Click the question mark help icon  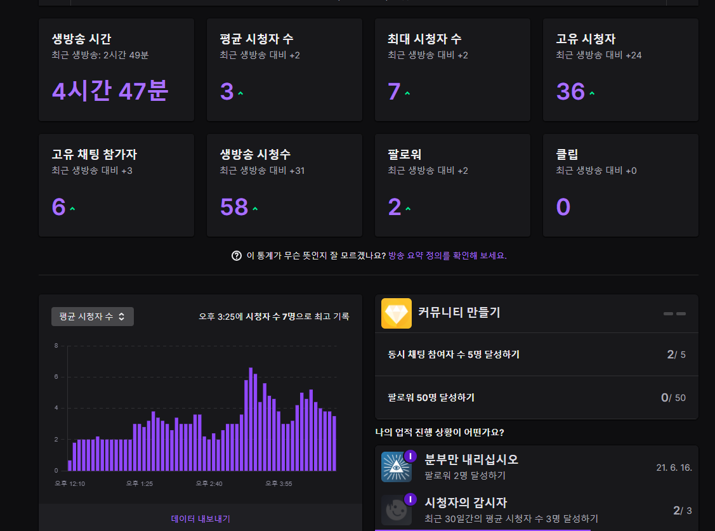click(x=237, y=256)
